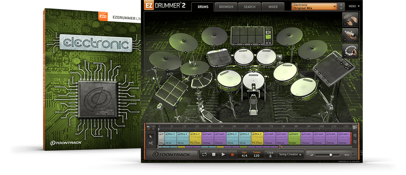Open shaker instrument dropdown arrow

[x=345, y=41]
